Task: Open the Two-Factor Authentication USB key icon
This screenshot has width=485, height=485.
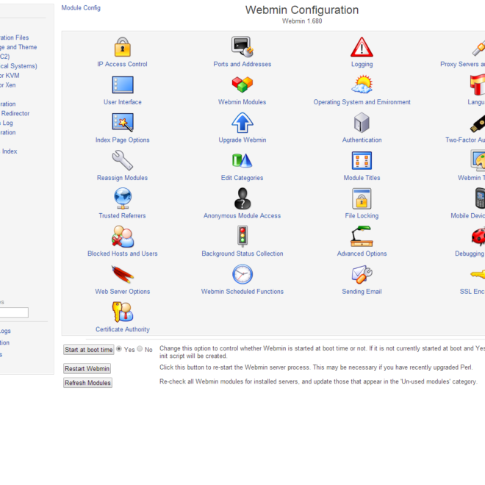Action: pyautogui.click(x=478, y=123)
